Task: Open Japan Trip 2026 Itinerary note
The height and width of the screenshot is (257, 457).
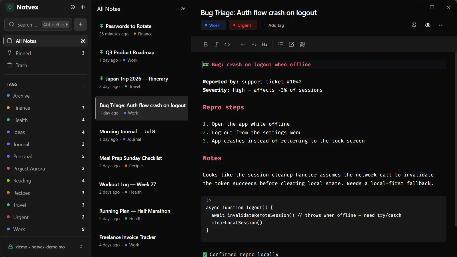Action: click(141, 82)
